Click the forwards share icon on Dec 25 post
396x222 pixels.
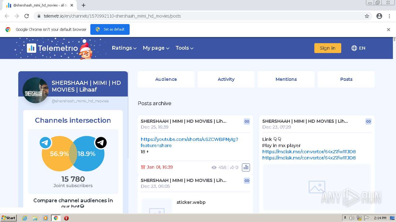click(232, 167)
